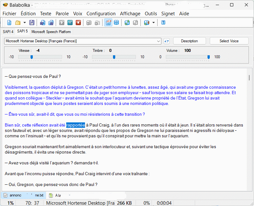Expand the Open file dropdown arrow
Viewport: 254px width, 206px height.
click(25, 23)
